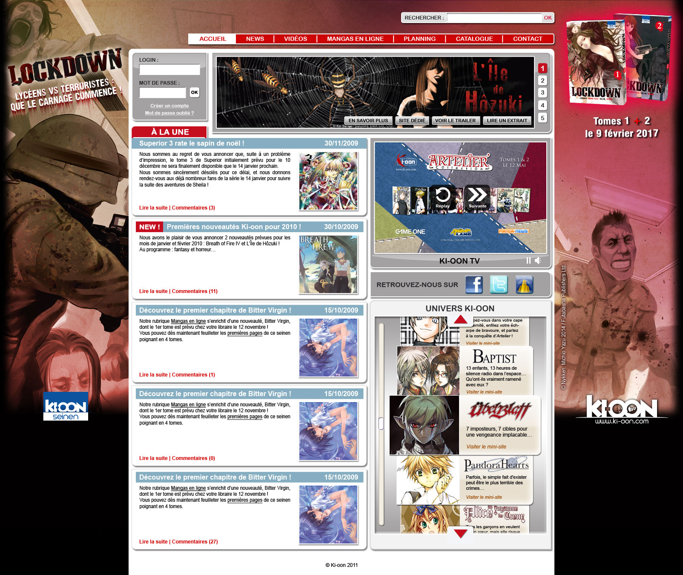Open Commentaires (0) link
This screenshot has width=683, height=575.
point(193,458)
